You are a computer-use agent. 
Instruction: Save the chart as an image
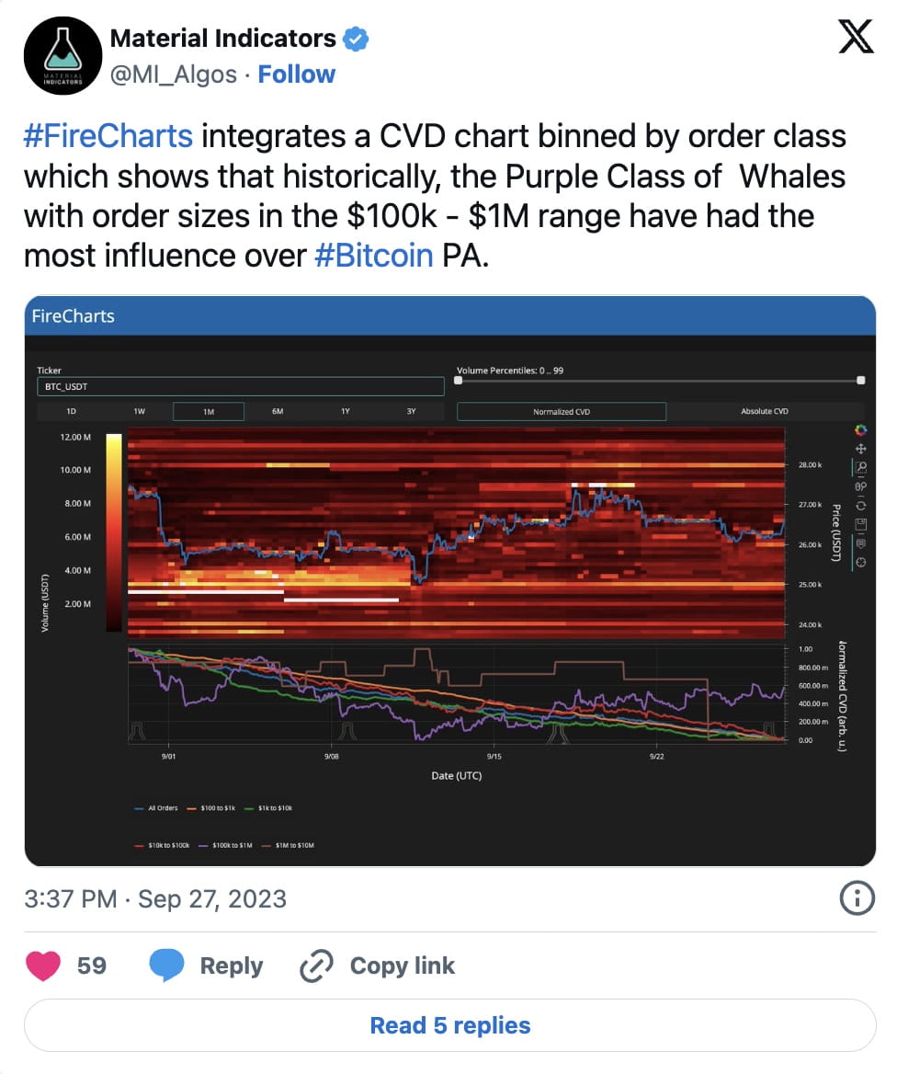(x=860, y=525)
